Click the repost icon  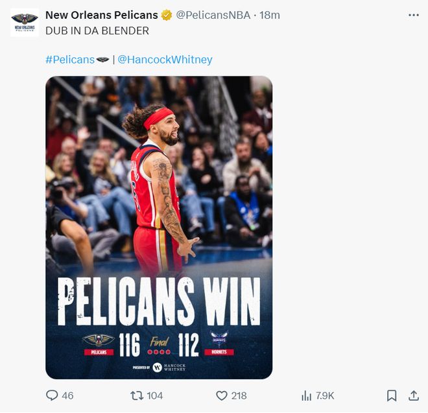pos(137,395)
